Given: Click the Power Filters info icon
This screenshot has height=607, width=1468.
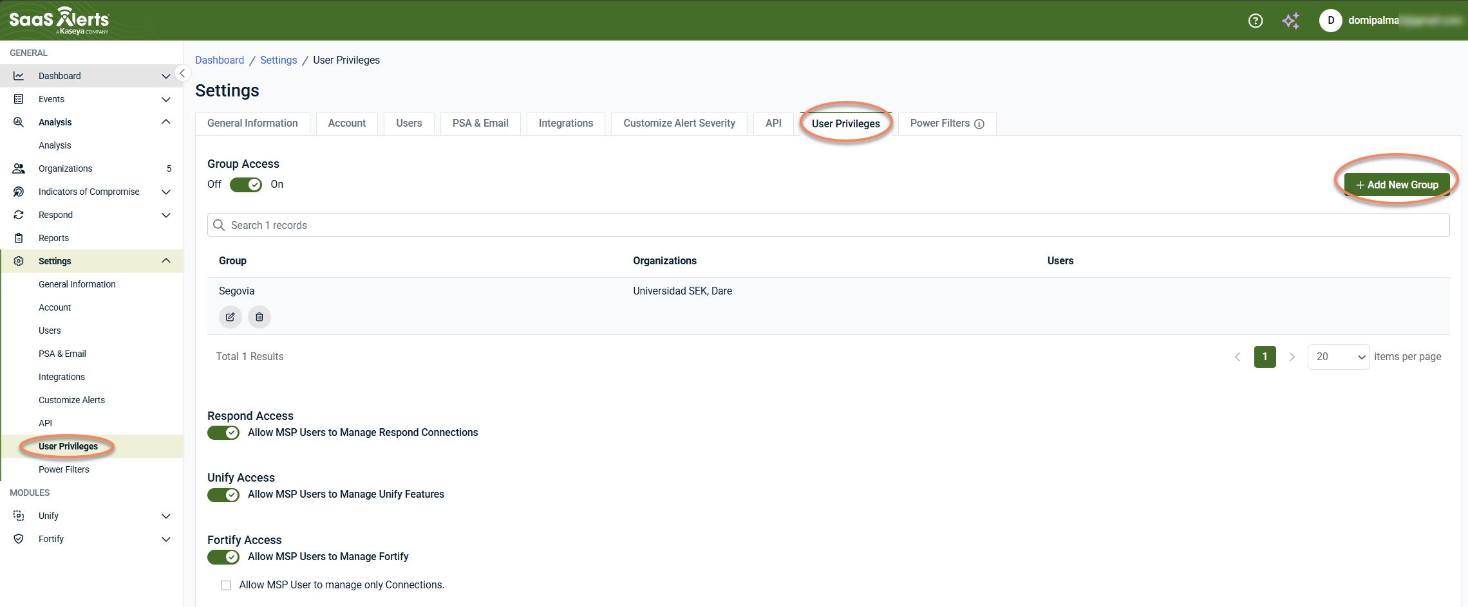Looking at the screenshot, I should tap(979, 124).
